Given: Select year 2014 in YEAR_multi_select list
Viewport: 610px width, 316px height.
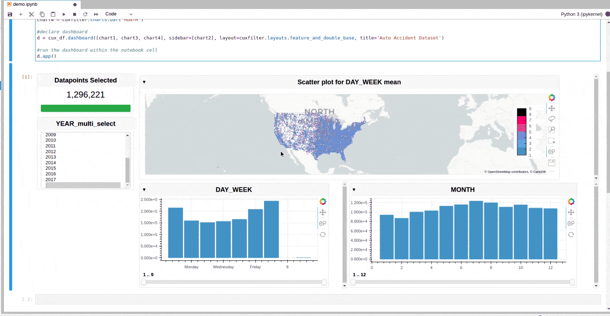Looking at the screenshot, I should tap(51, 163).
